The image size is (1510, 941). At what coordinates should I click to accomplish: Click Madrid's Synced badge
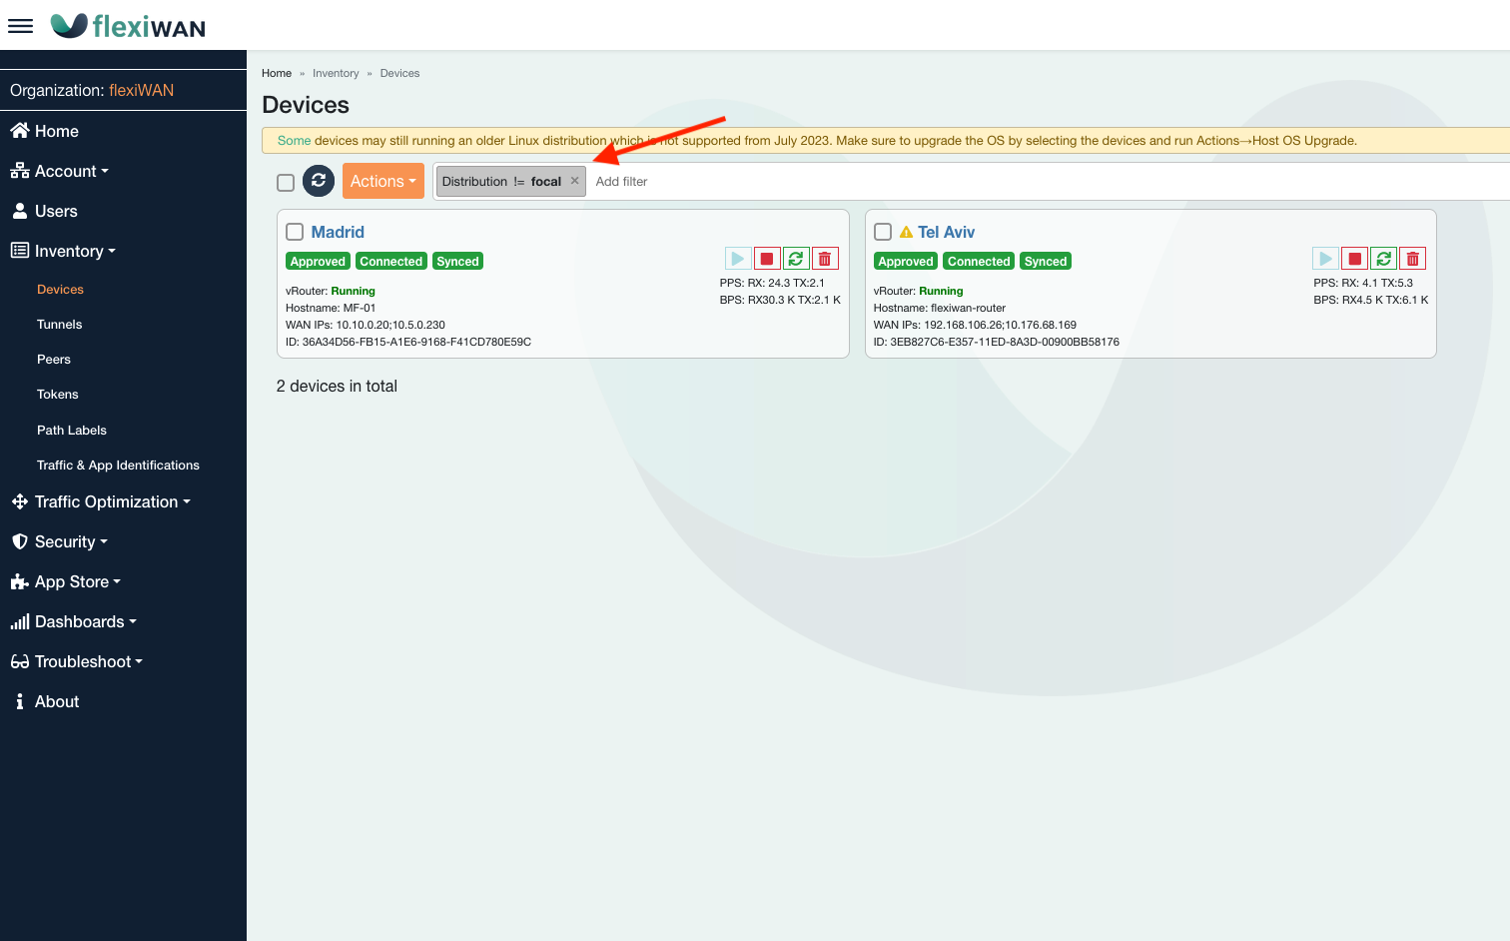tap(457, 262)
